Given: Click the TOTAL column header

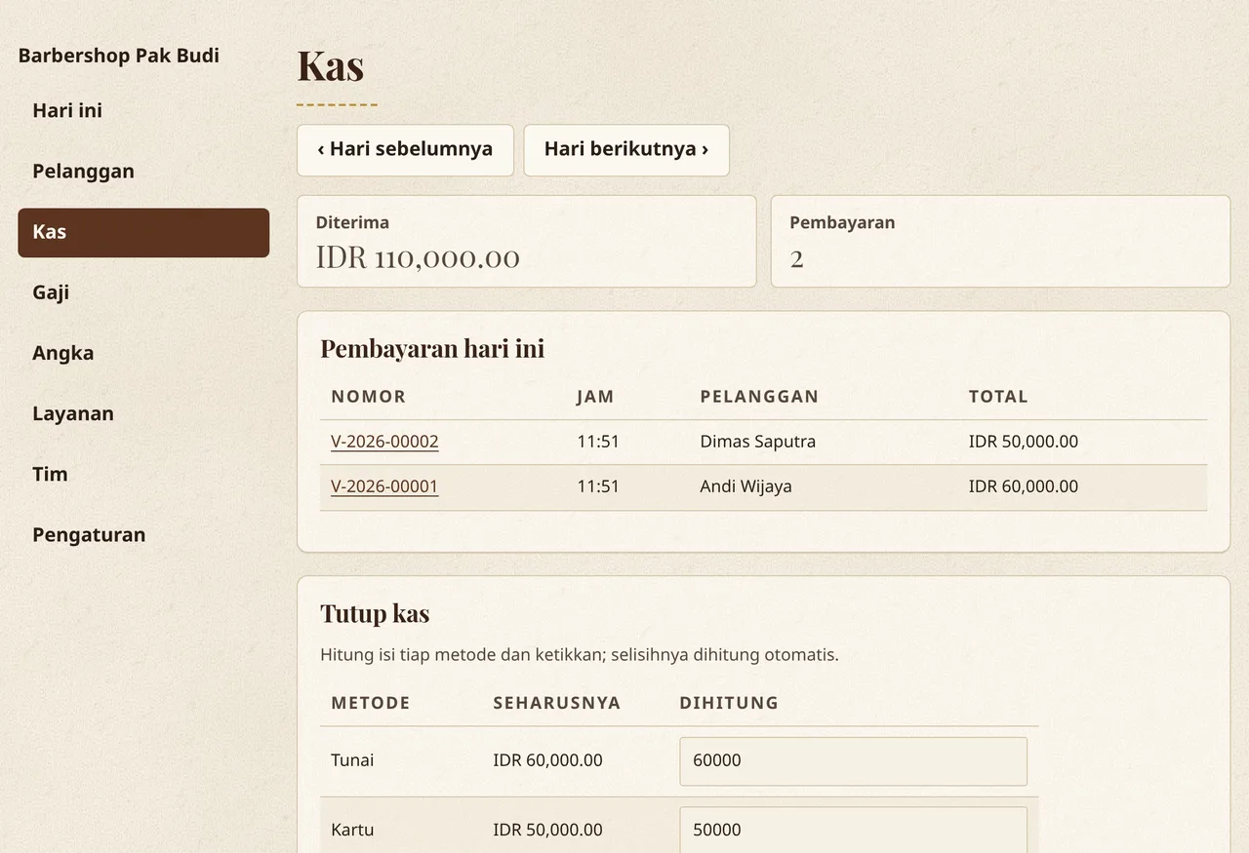Looking at the screenshot, I should pos(998,397).
